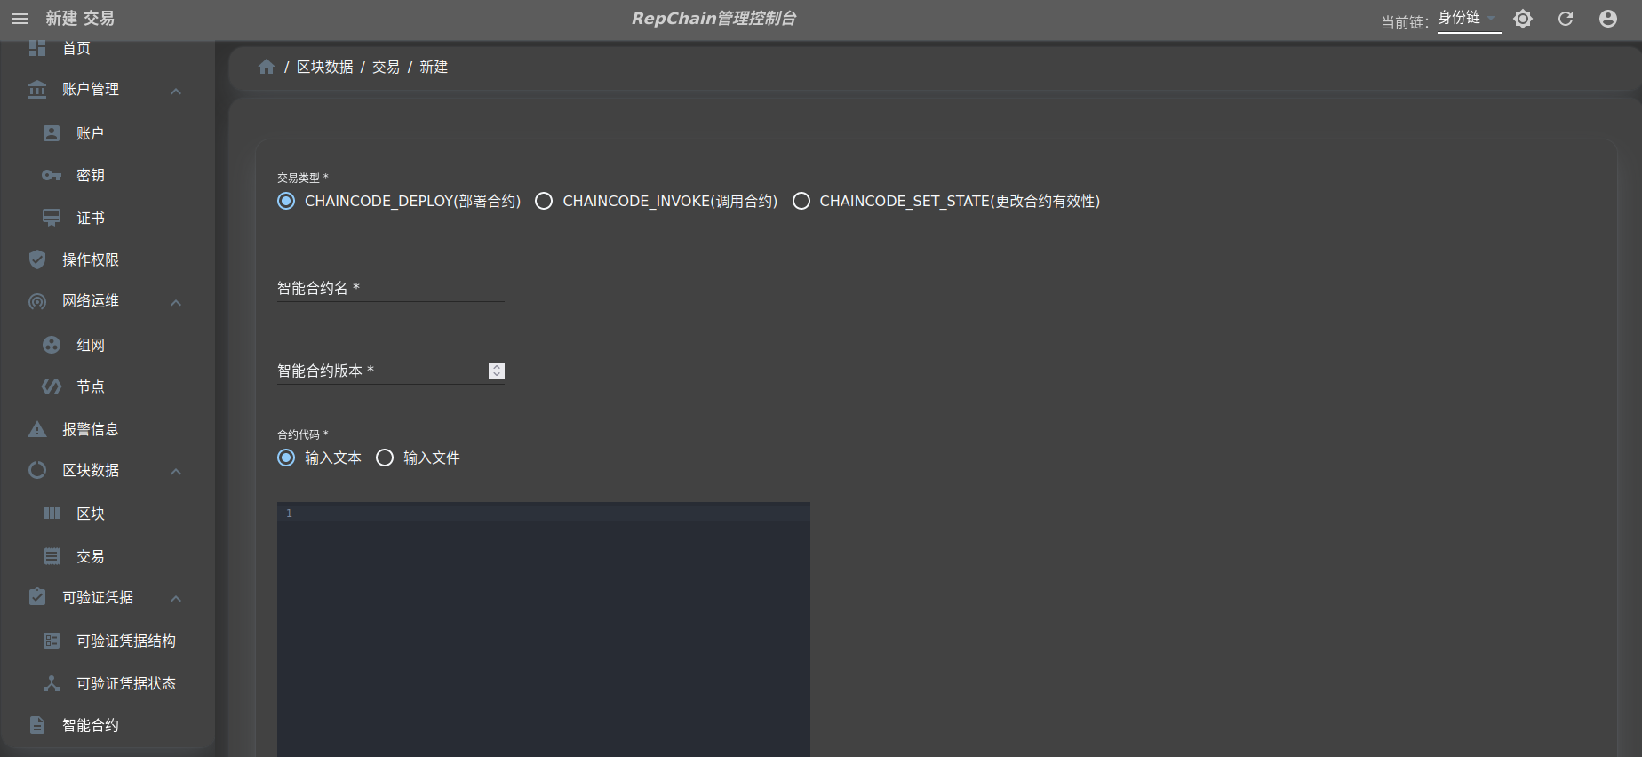Click into the contract code editor
Viewport: 1642px width, 757px height.
544,629
